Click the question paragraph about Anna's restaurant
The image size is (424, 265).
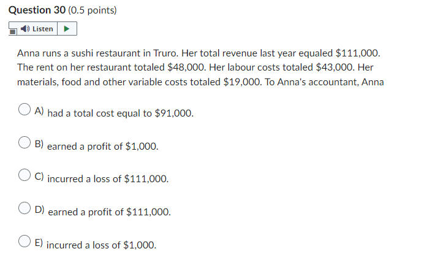tap(200, 67)
